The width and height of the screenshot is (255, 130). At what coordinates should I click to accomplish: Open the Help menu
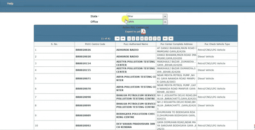(10, 3)
